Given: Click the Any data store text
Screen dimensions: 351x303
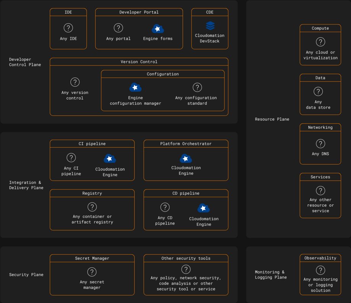Looking at the screenshot, I should point(318,104).
